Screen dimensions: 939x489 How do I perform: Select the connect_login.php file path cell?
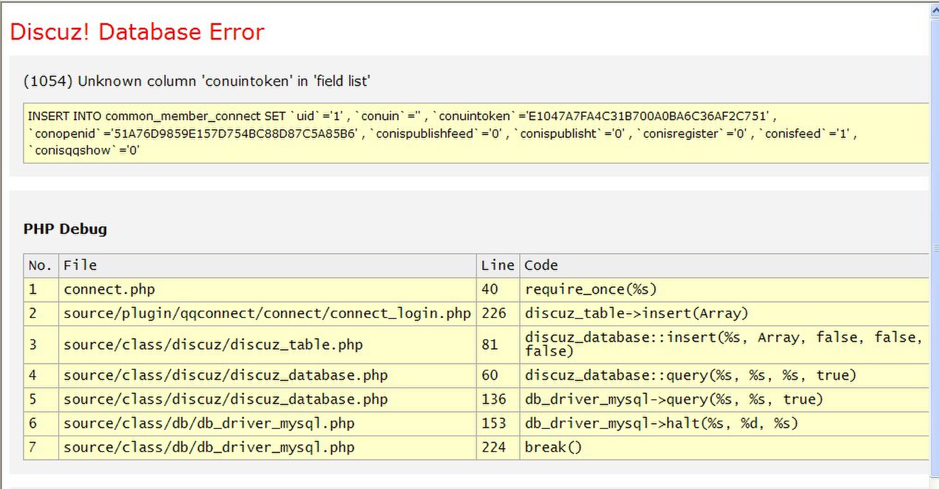[x=267, y=313]
